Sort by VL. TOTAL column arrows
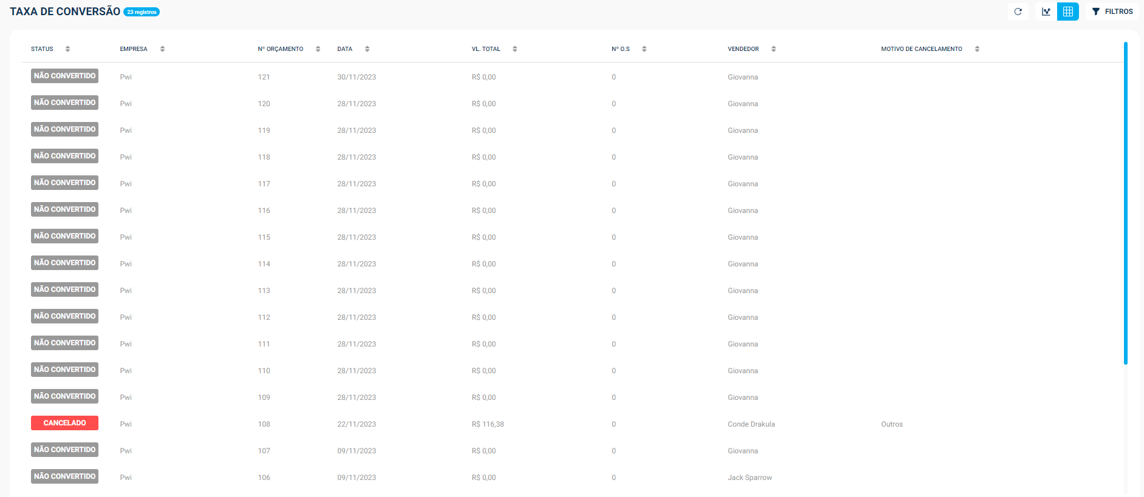 [515, 49]
